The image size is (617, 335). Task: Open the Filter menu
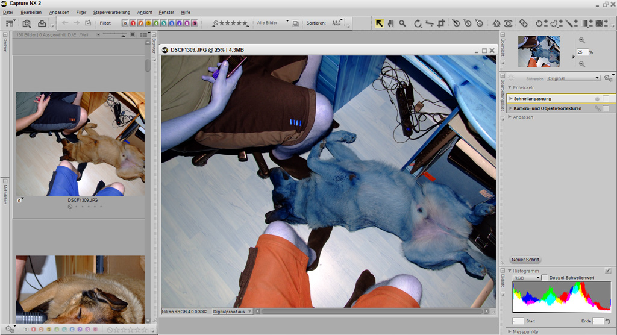pyautogui.click(x=81, y=13)
